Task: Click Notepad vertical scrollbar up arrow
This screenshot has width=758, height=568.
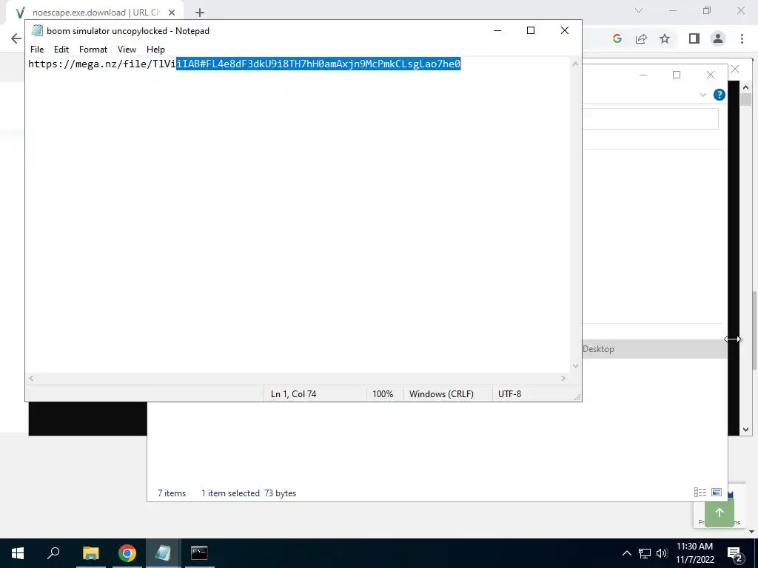Action: point(575,64)
